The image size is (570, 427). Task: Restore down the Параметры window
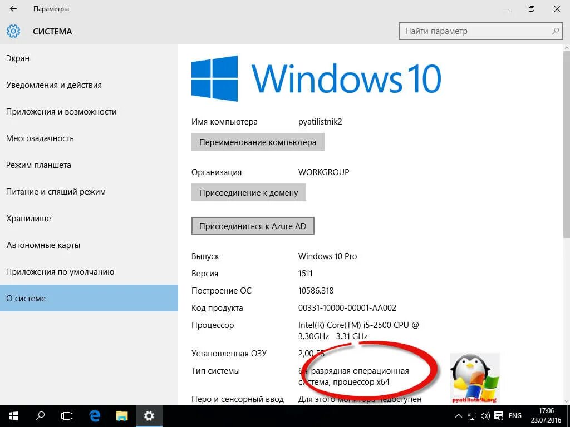click(x=532, y=9)
